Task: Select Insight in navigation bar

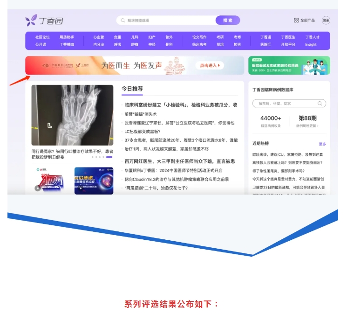Action: click(x=311, y=45)
